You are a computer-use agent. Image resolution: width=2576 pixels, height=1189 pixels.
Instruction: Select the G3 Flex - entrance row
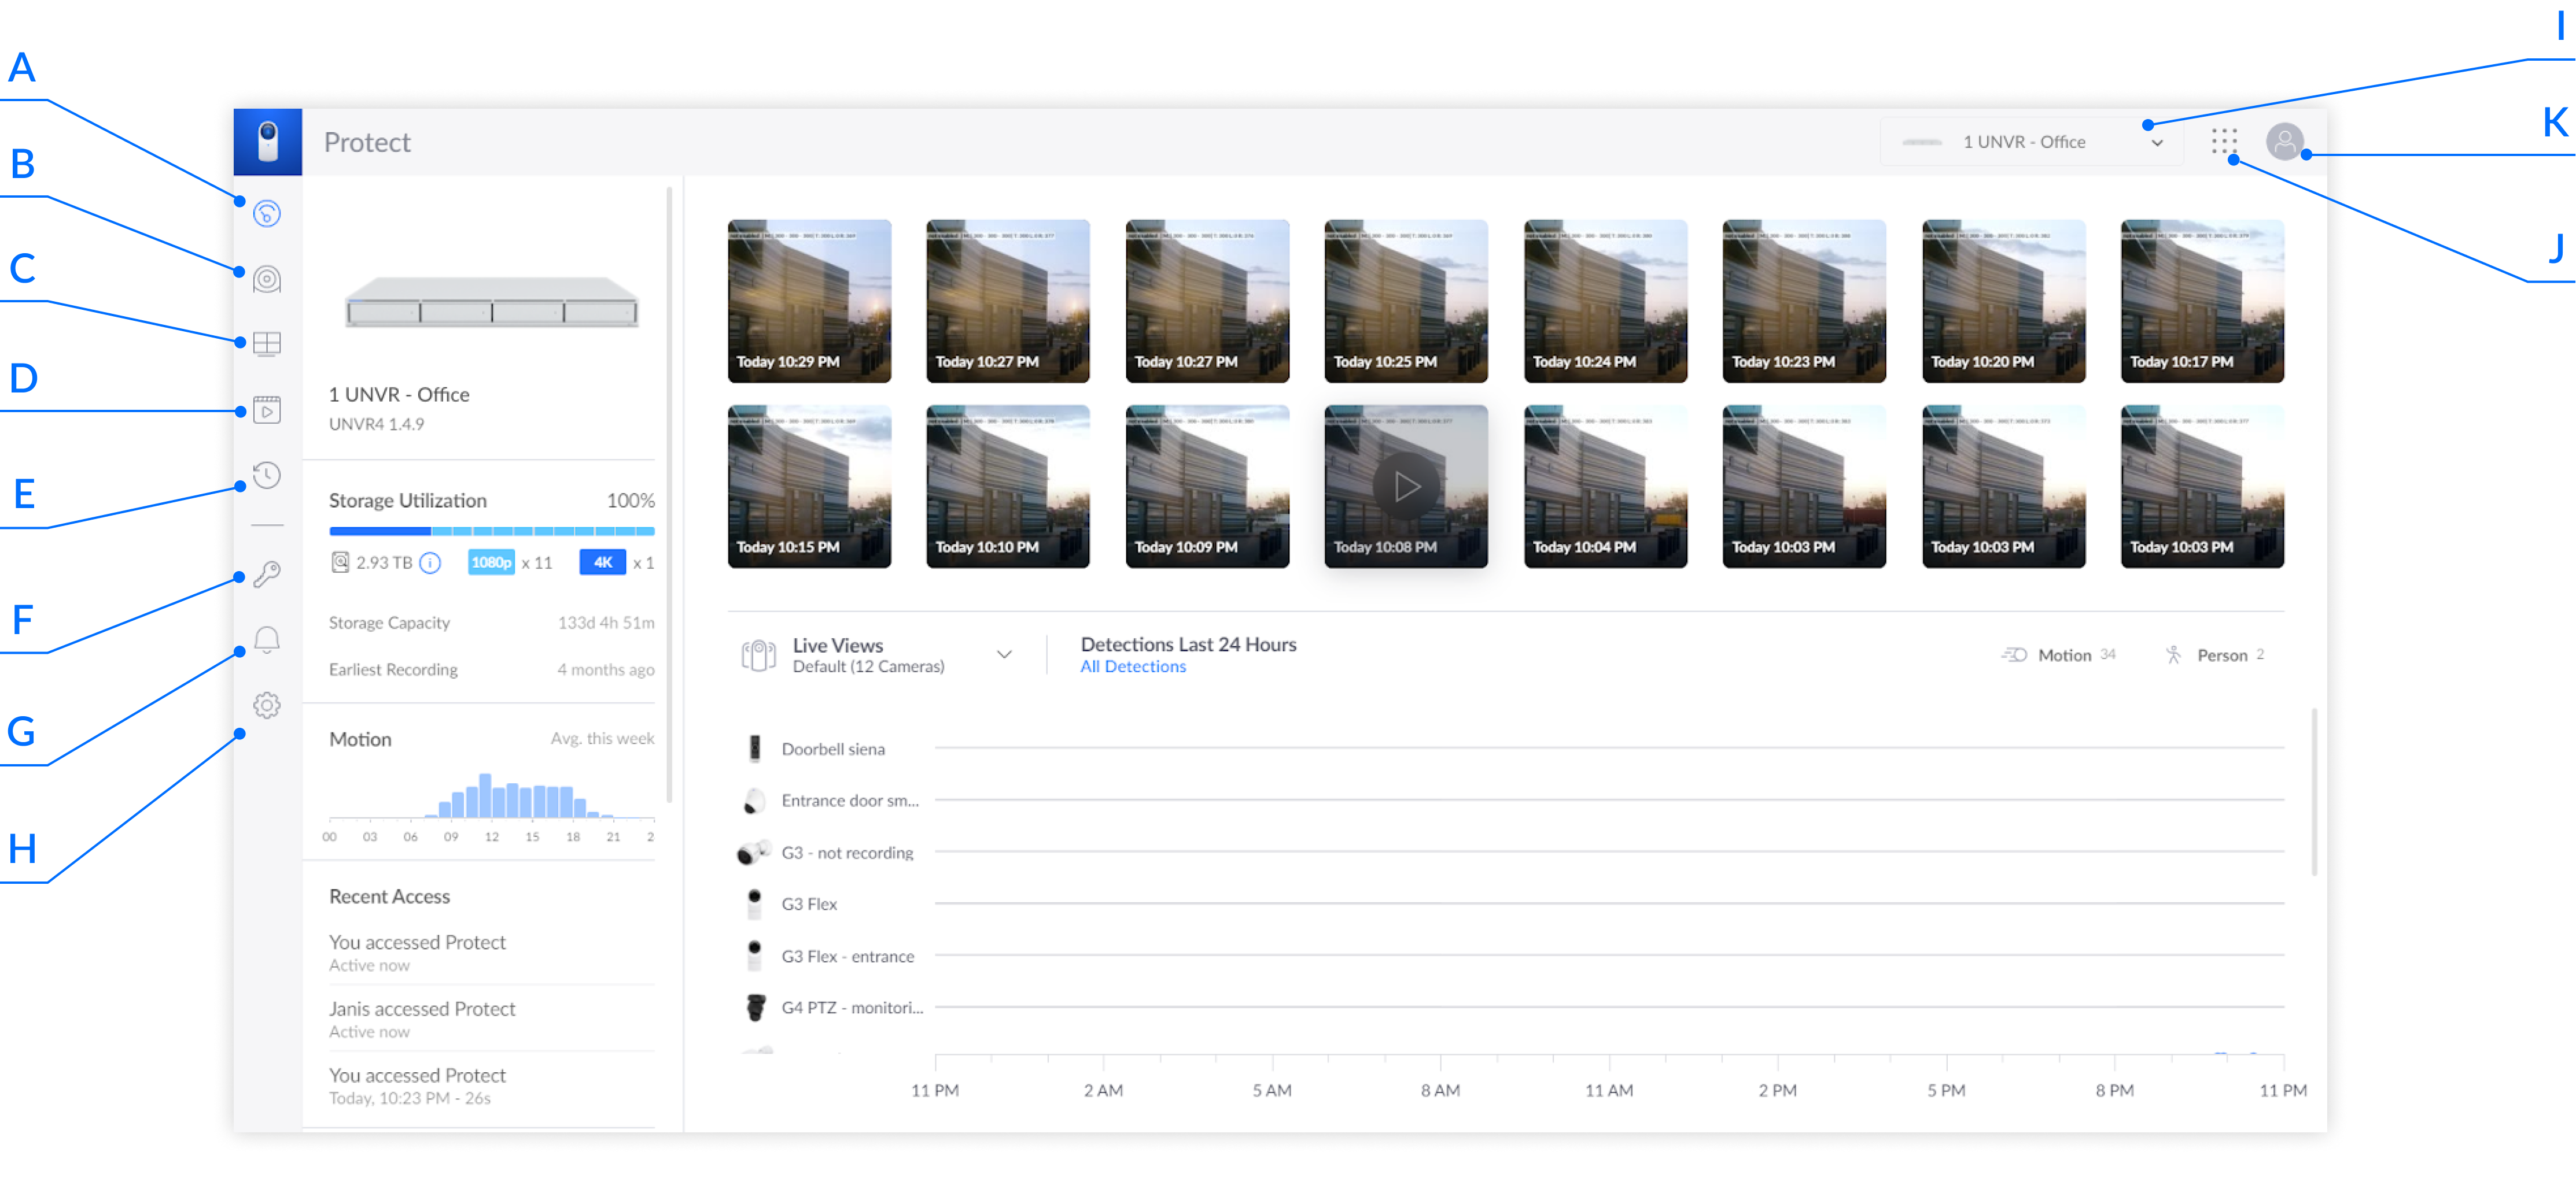pos(1511,956)
